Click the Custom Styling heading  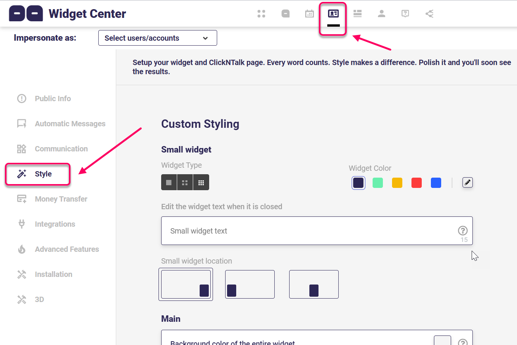tap(200, 124)
